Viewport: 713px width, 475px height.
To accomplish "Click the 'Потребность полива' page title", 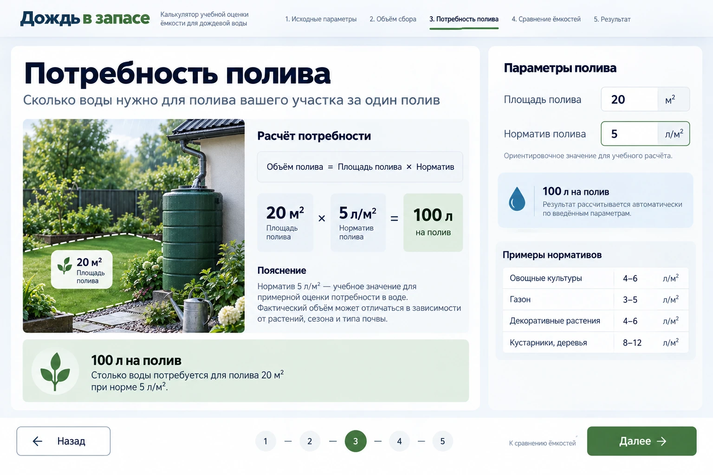I will pos(177,74).
